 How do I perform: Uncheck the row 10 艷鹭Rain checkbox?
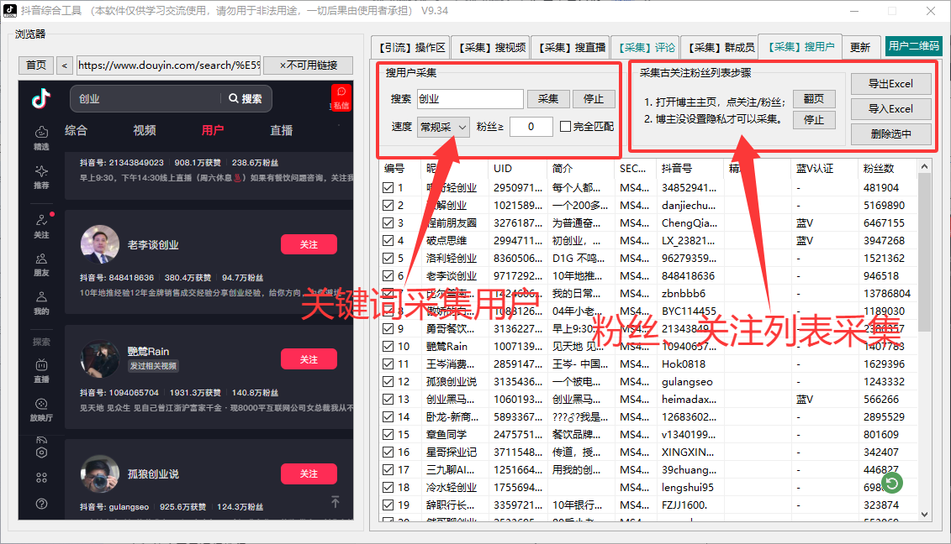pyautogui.click(x=388, y=347)
